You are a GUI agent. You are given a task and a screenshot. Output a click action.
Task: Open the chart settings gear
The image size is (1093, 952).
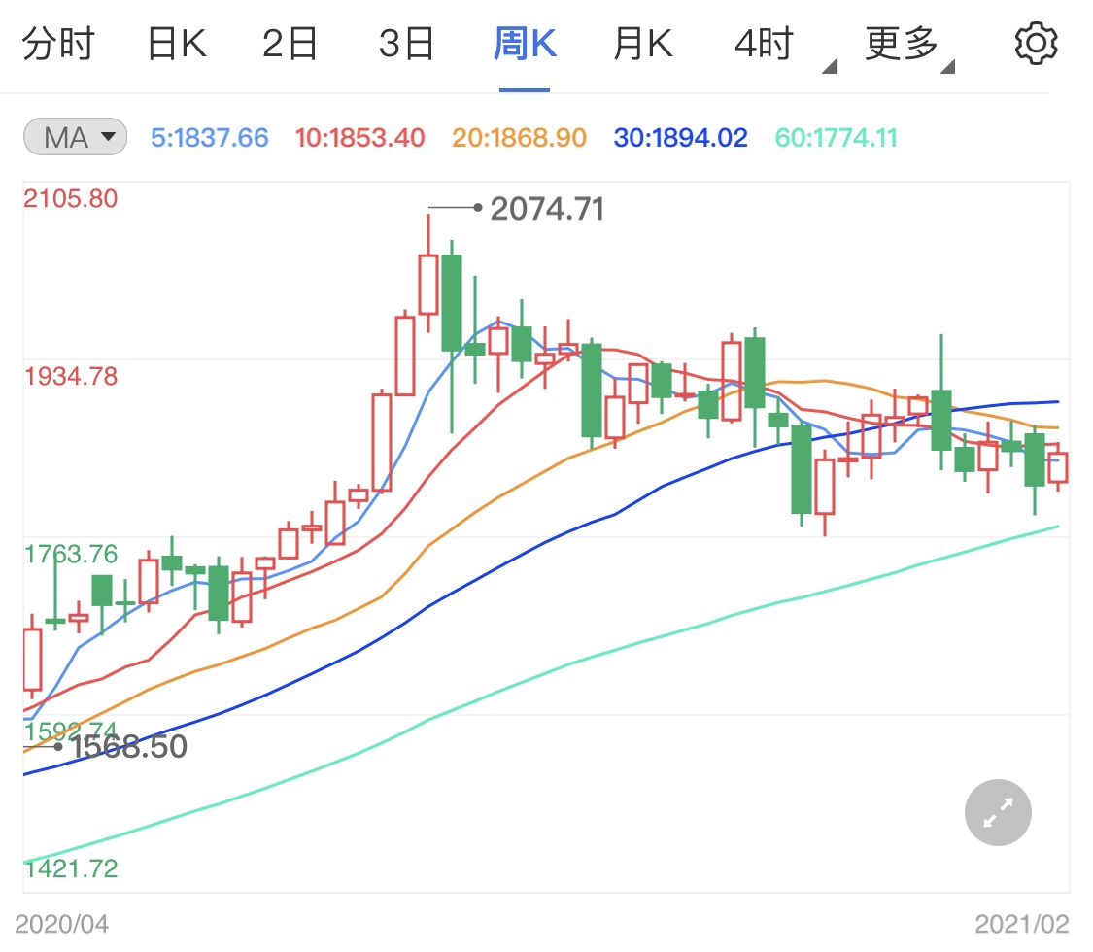[x=1036, y=42]
